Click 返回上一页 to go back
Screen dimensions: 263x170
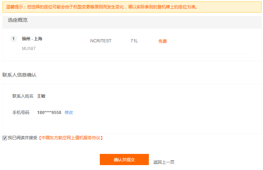click(x=164, y=162)
